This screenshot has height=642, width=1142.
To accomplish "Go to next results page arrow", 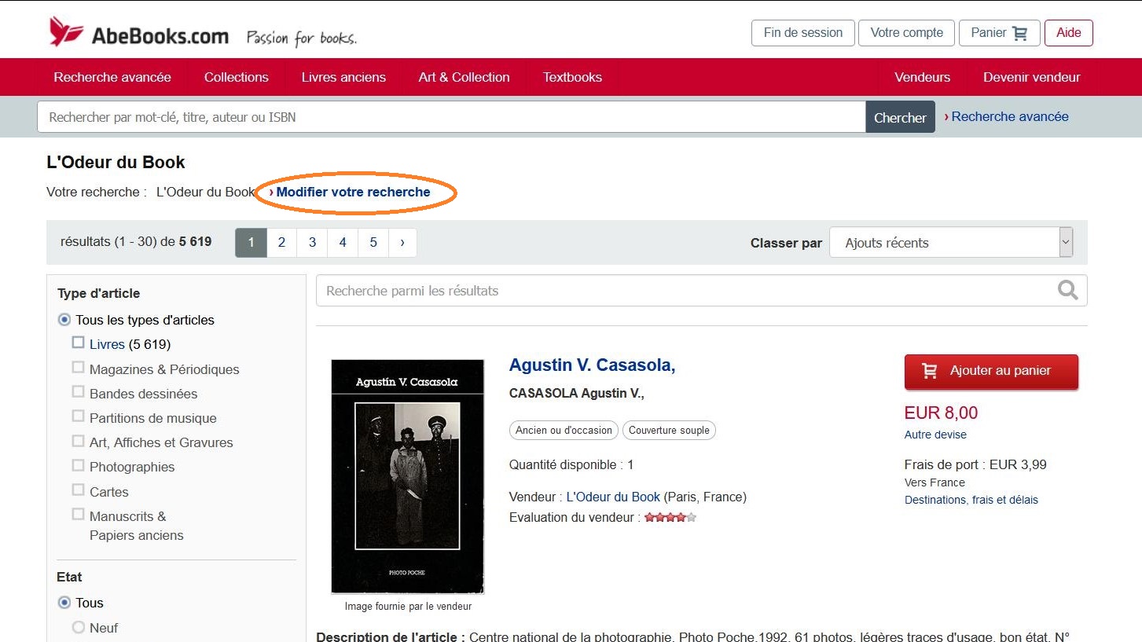I will [x=402, y=242].
